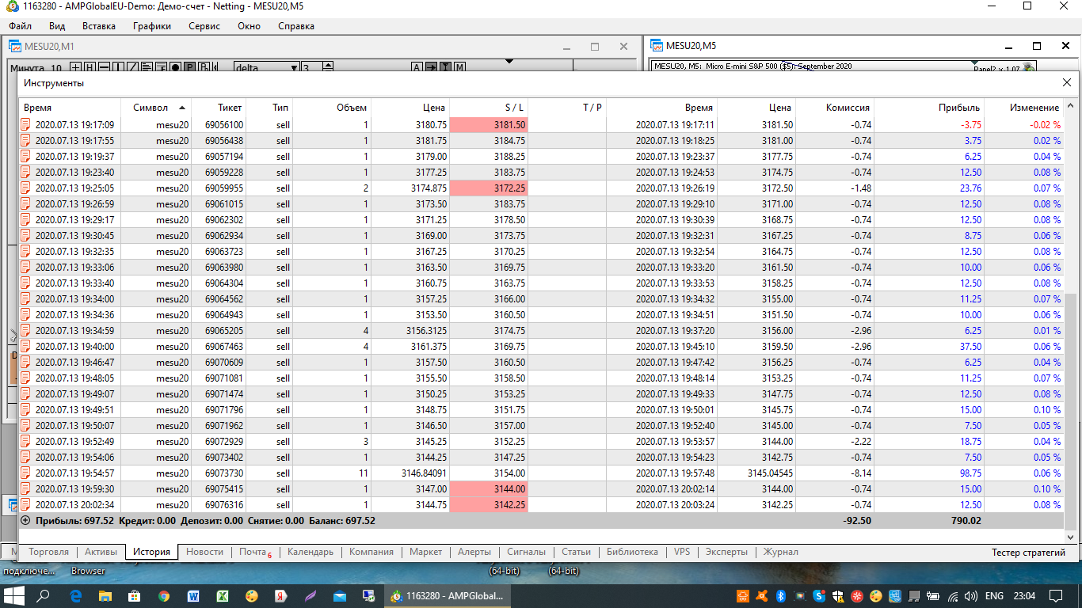The height and width of the screenshot is (608, 1082).
Task: Click the Объем column header
Action: [333, 108]
